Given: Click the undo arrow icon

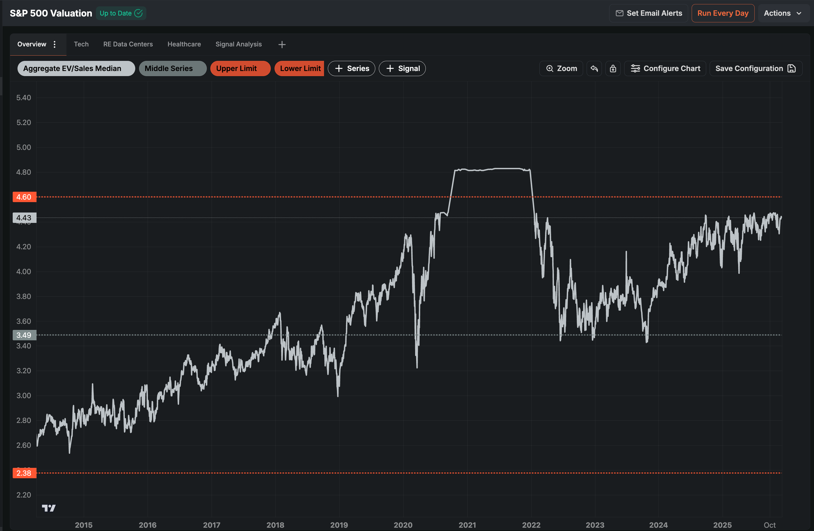Looking at the screenshot, I should 594,68.
